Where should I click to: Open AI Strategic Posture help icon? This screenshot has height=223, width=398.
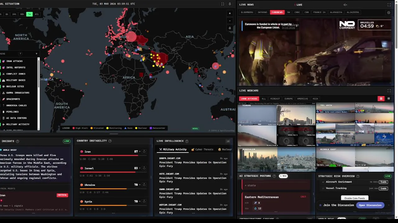pyautogui.click(x=274, y=176)
